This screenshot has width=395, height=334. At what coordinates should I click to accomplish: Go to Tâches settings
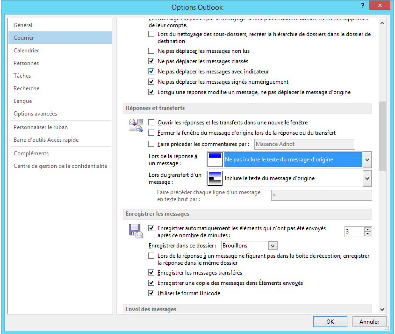[60, 76]
